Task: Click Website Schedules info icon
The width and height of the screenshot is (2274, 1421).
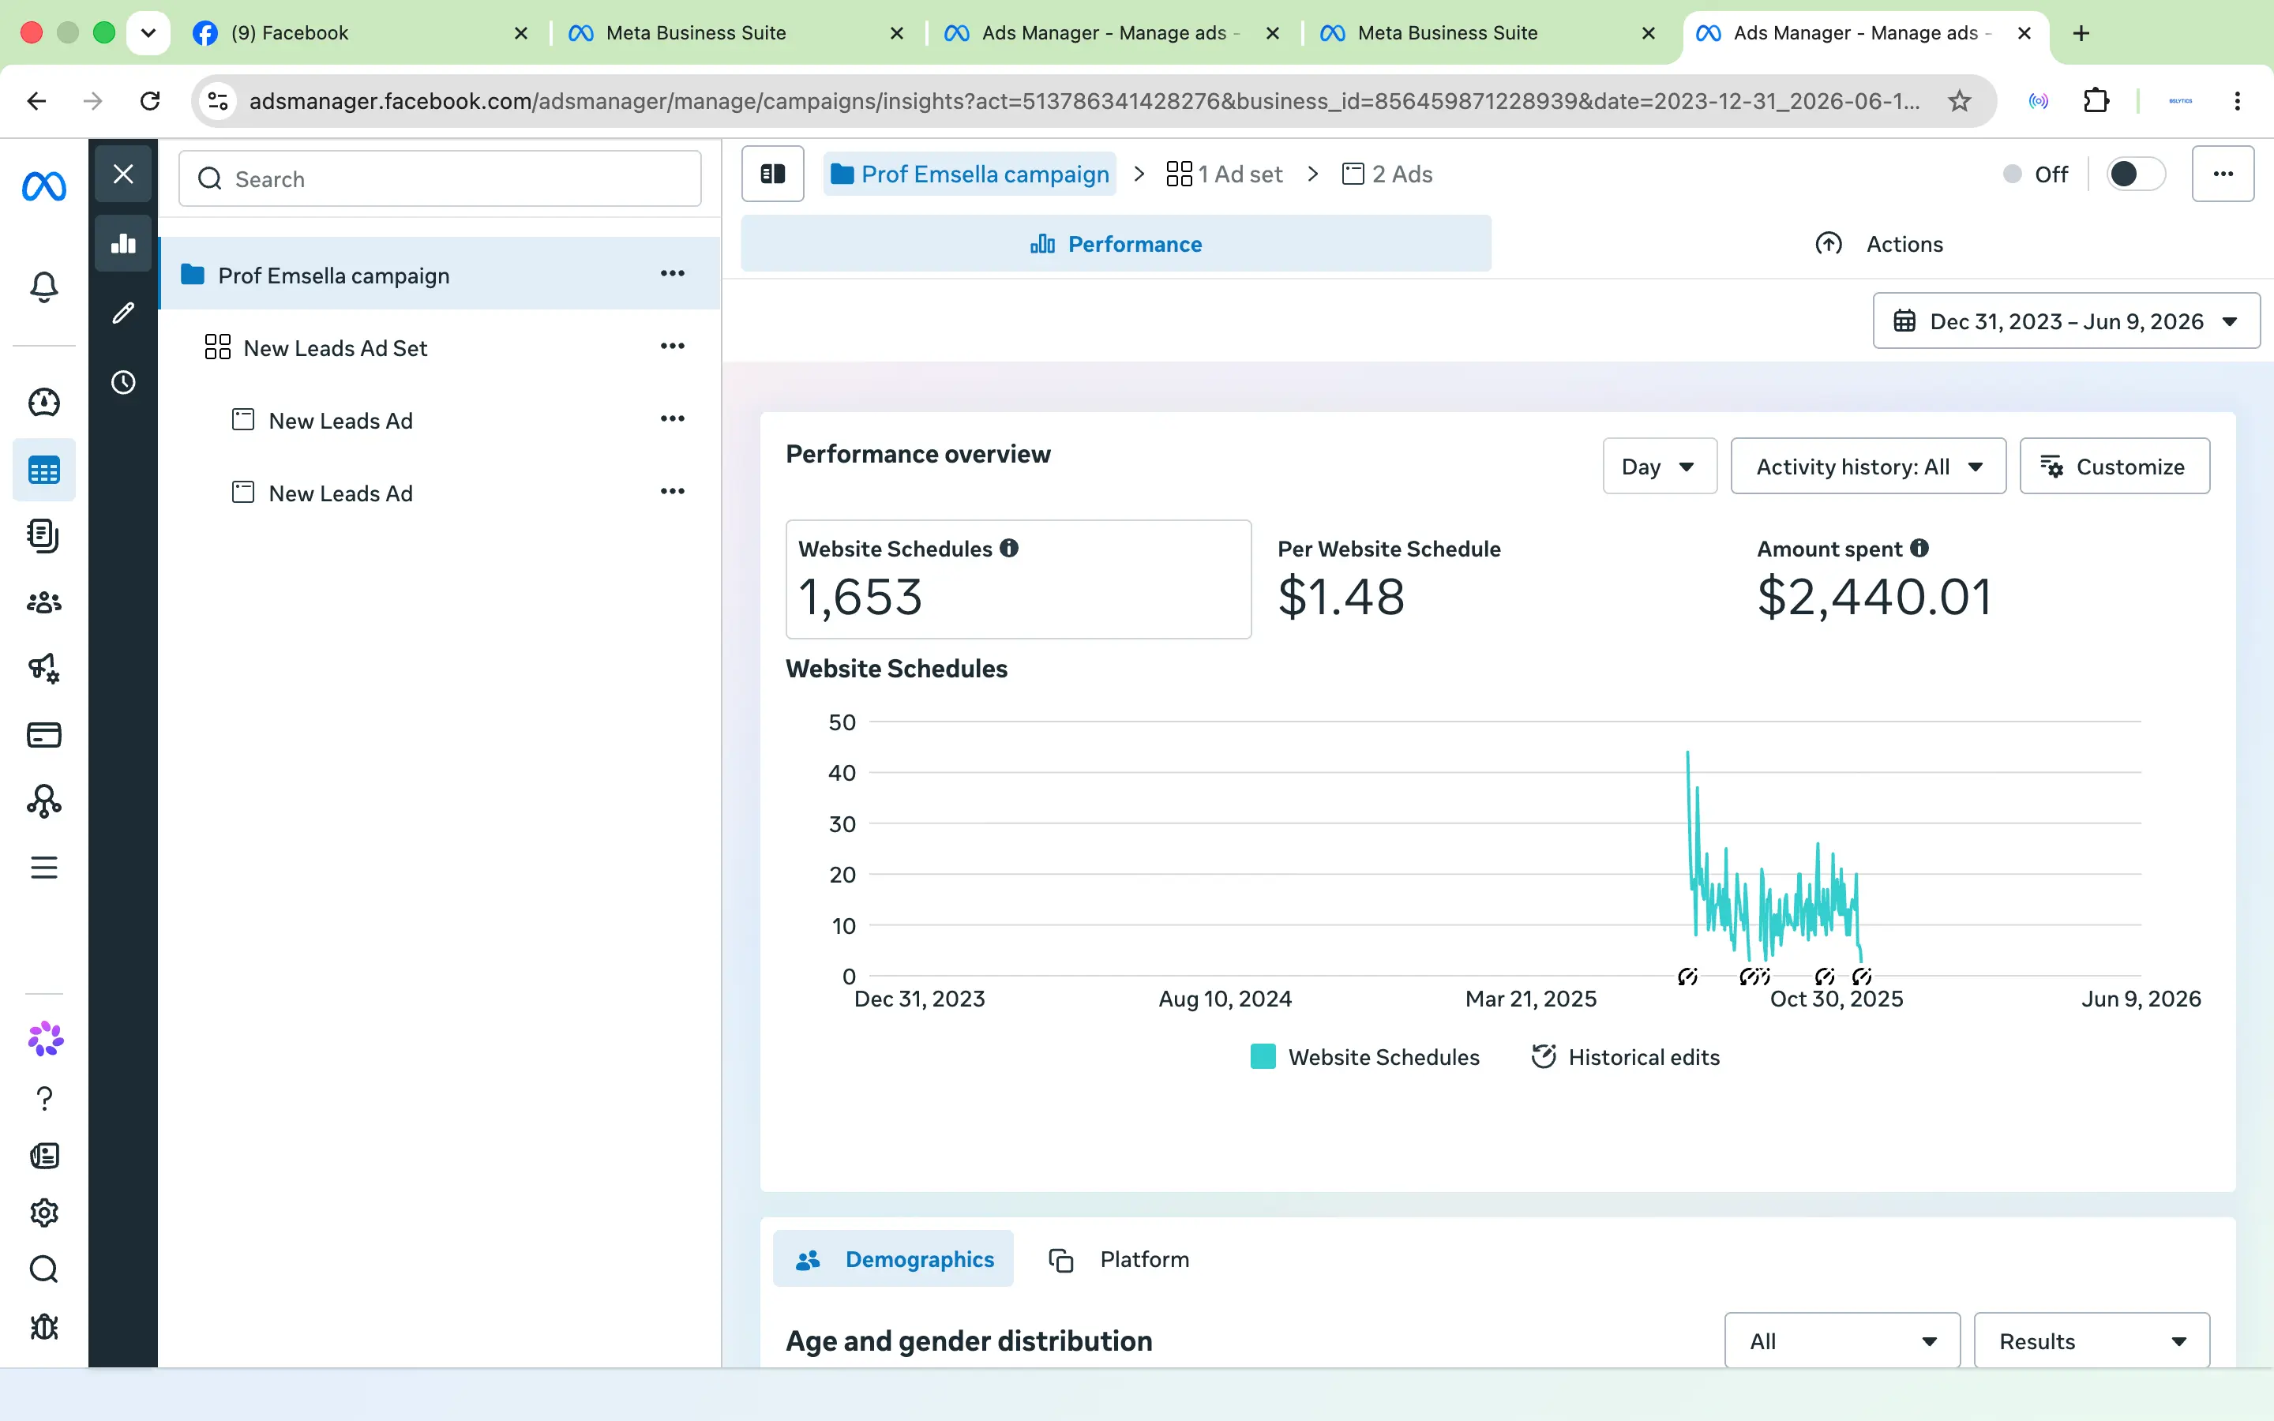Action: click(1009, 548)
